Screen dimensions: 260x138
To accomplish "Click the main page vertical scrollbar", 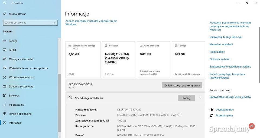I will 259,55.
